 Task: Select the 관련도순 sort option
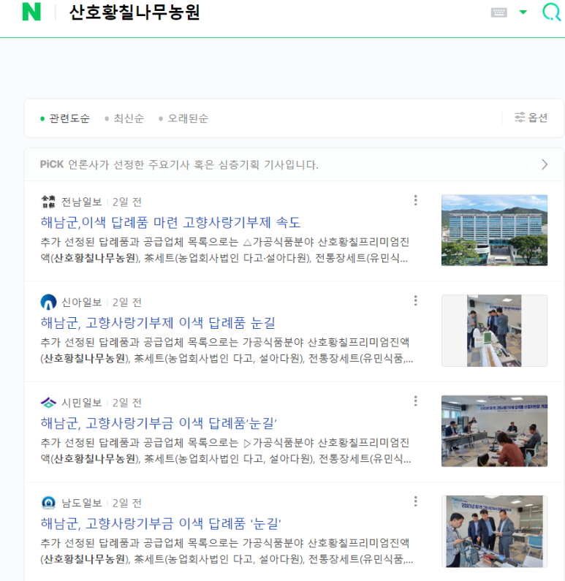(x=65, y=118)
